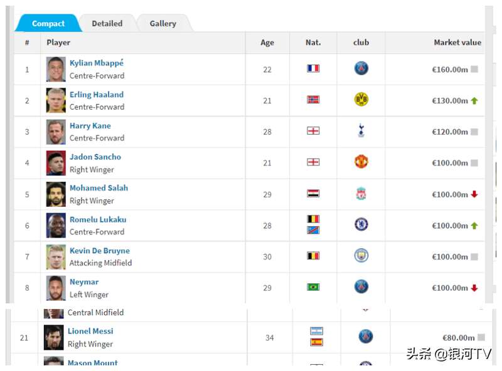Switch to the Detailed tab
This screenshot has height=371, width=502.
[x=107, y=23]
